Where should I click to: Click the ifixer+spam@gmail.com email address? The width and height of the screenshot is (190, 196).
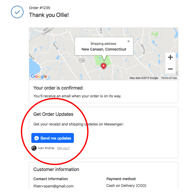pyautogui.click(x=54, y=186)
